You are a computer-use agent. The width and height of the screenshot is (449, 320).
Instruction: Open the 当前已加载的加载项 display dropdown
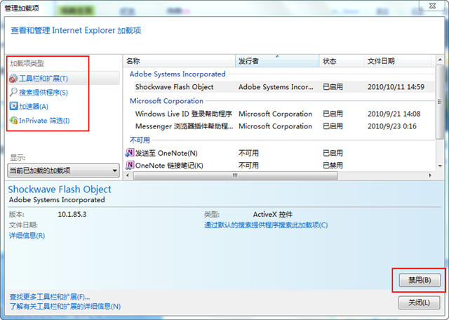point(63,171)
